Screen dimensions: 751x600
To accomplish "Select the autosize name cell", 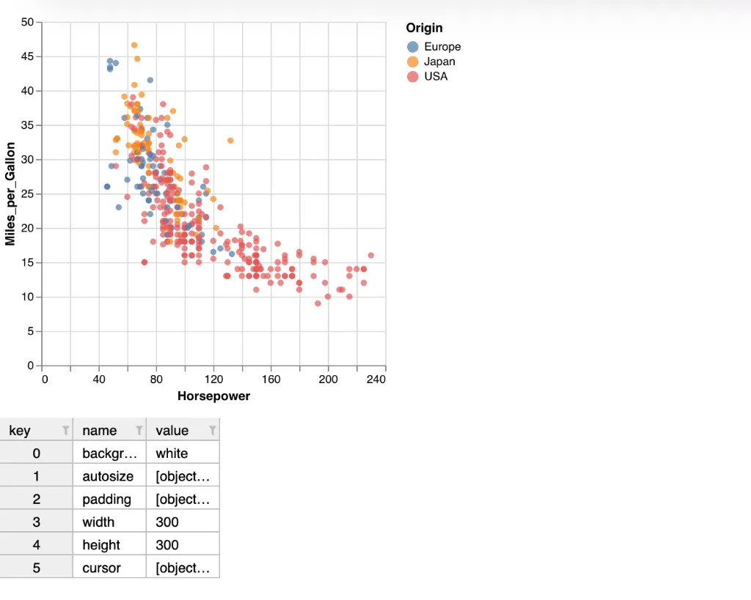I will point(109,476).
